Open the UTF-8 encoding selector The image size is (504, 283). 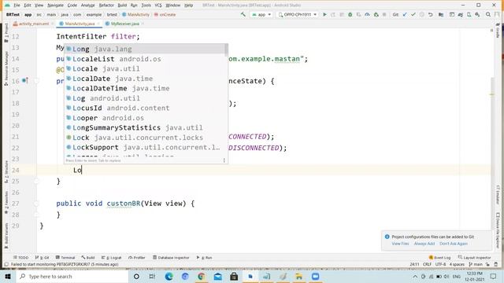coord(440,264)
